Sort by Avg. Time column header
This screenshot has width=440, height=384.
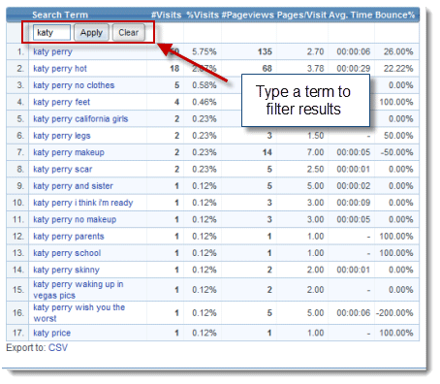point(352,15)
